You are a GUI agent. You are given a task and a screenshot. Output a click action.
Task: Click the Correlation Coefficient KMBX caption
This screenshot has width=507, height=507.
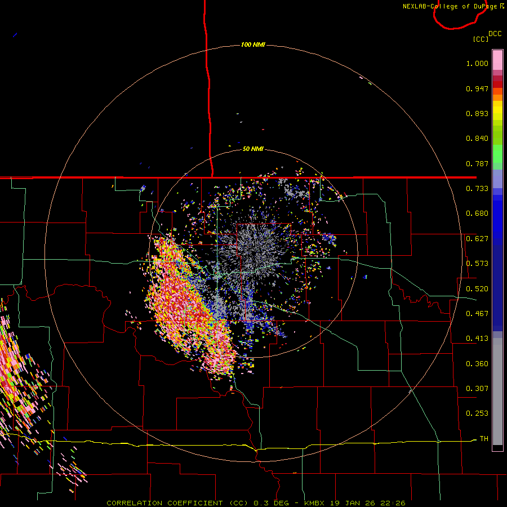point(256,503)
